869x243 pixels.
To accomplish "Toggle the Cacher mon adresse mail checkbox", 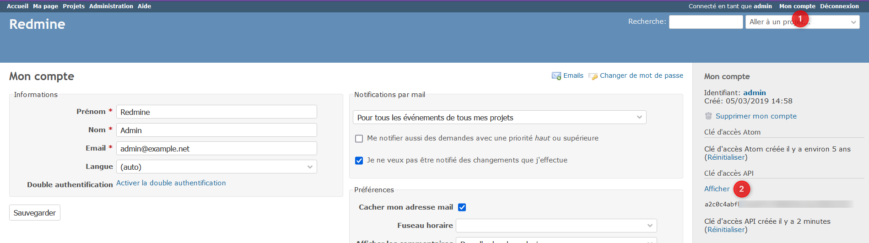I will pos(462,207).
